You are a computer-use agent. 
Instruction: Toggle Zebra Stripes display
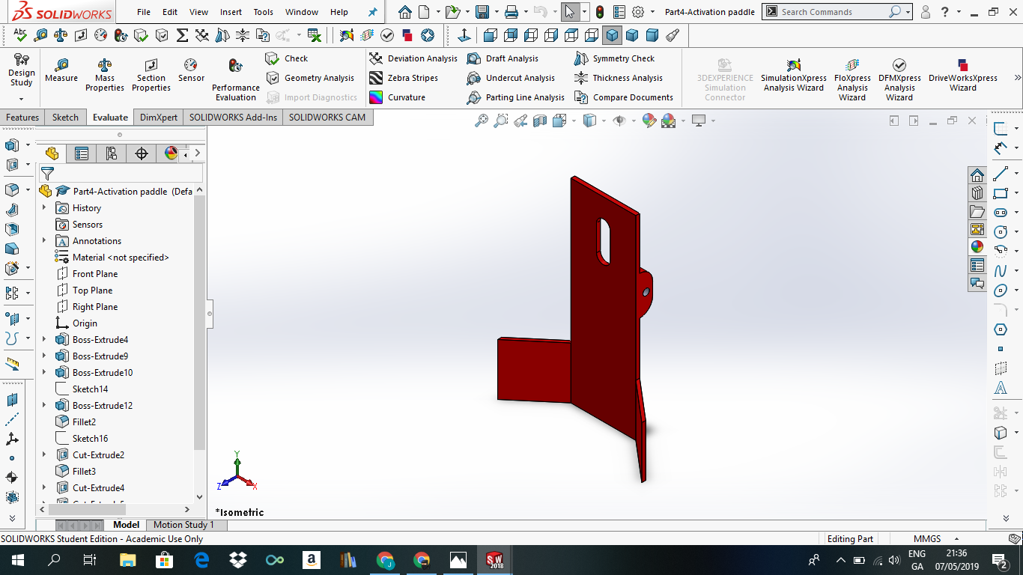pyautogui.click(x=404, y=78)
